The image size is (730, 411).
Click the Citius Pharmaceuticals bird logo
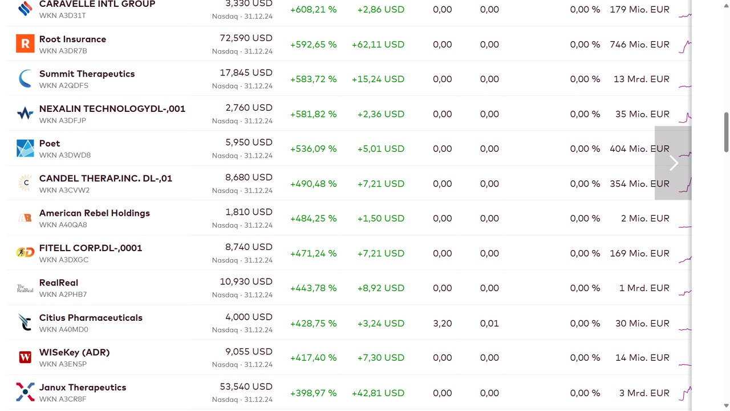click(25, 323)
